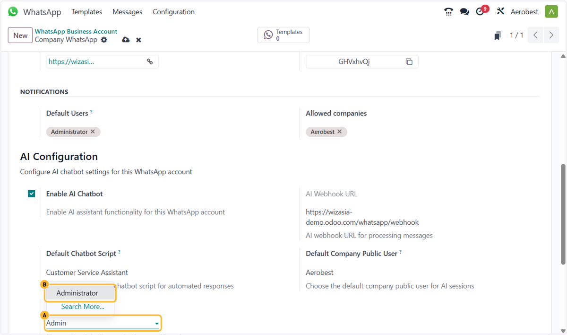Screen dimensions: 567x335
Task: Remove the Administrator tag with its X
Action: [93, 132]
